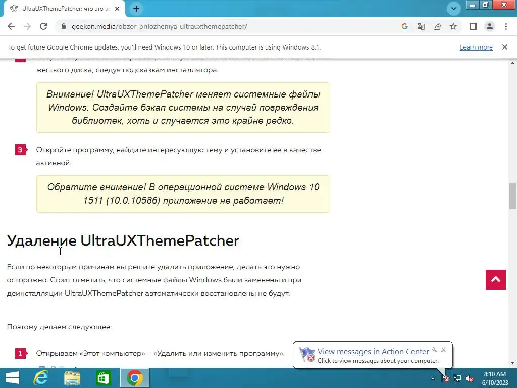The width and height of the screenshot is (517, 388).
Task: Reload the current page
Action: (43, 26)
